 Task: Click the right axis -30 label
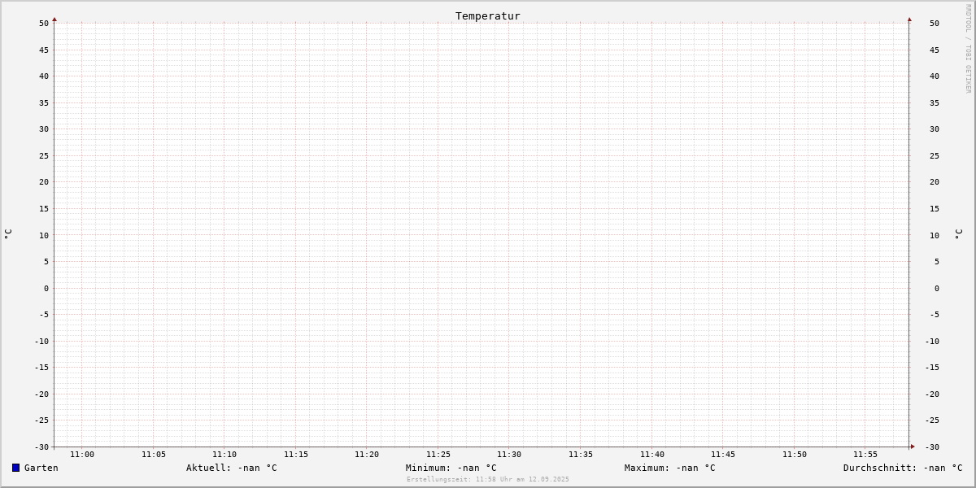tap(934, 447)
